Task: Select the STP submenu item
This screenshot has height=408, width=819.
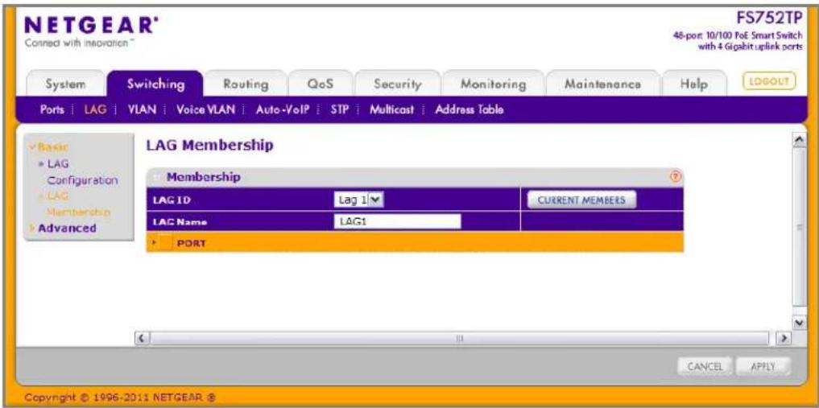Action: point(340,109)
